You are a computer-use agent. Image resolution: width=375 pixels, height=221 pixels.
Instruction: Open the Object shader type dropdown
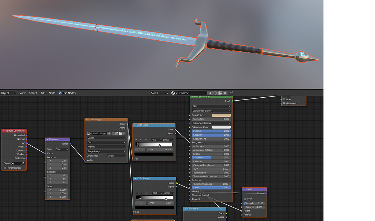click(8, 93)
